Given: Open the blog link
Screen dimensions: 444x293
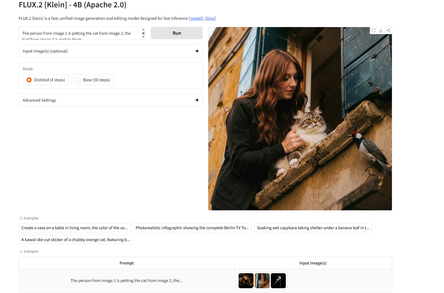Looking at the screenshot, I should pyautogui.click(x=210, y=18).
